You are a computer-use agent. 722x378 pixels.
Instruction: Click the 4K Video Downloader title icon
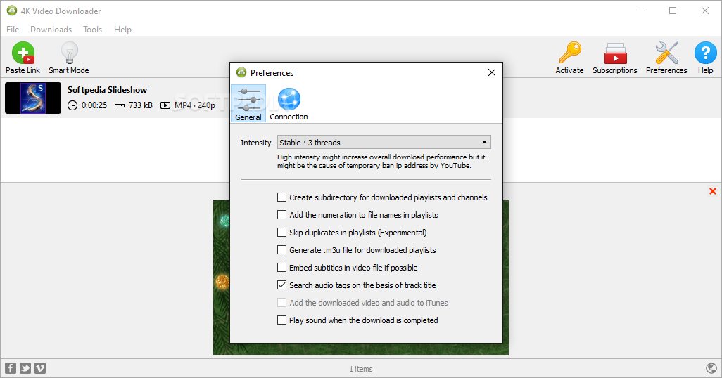pos(11,11)
